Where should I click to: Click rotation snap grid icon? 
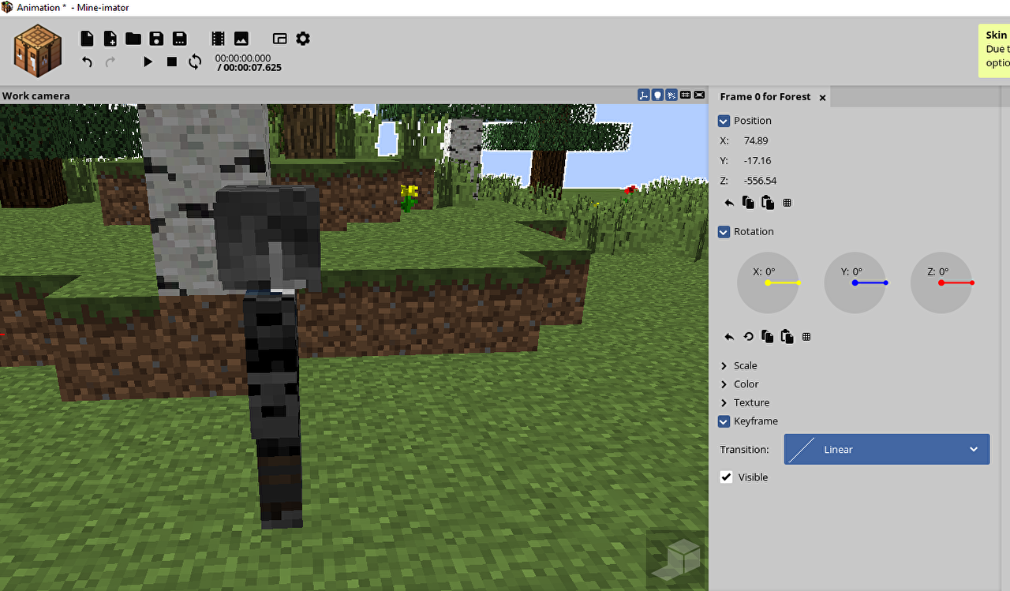806,337
